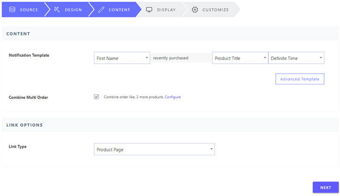Open the DISPLAY step tab
The width and height of the screenshot is (340, 196).
coord(161,9)
